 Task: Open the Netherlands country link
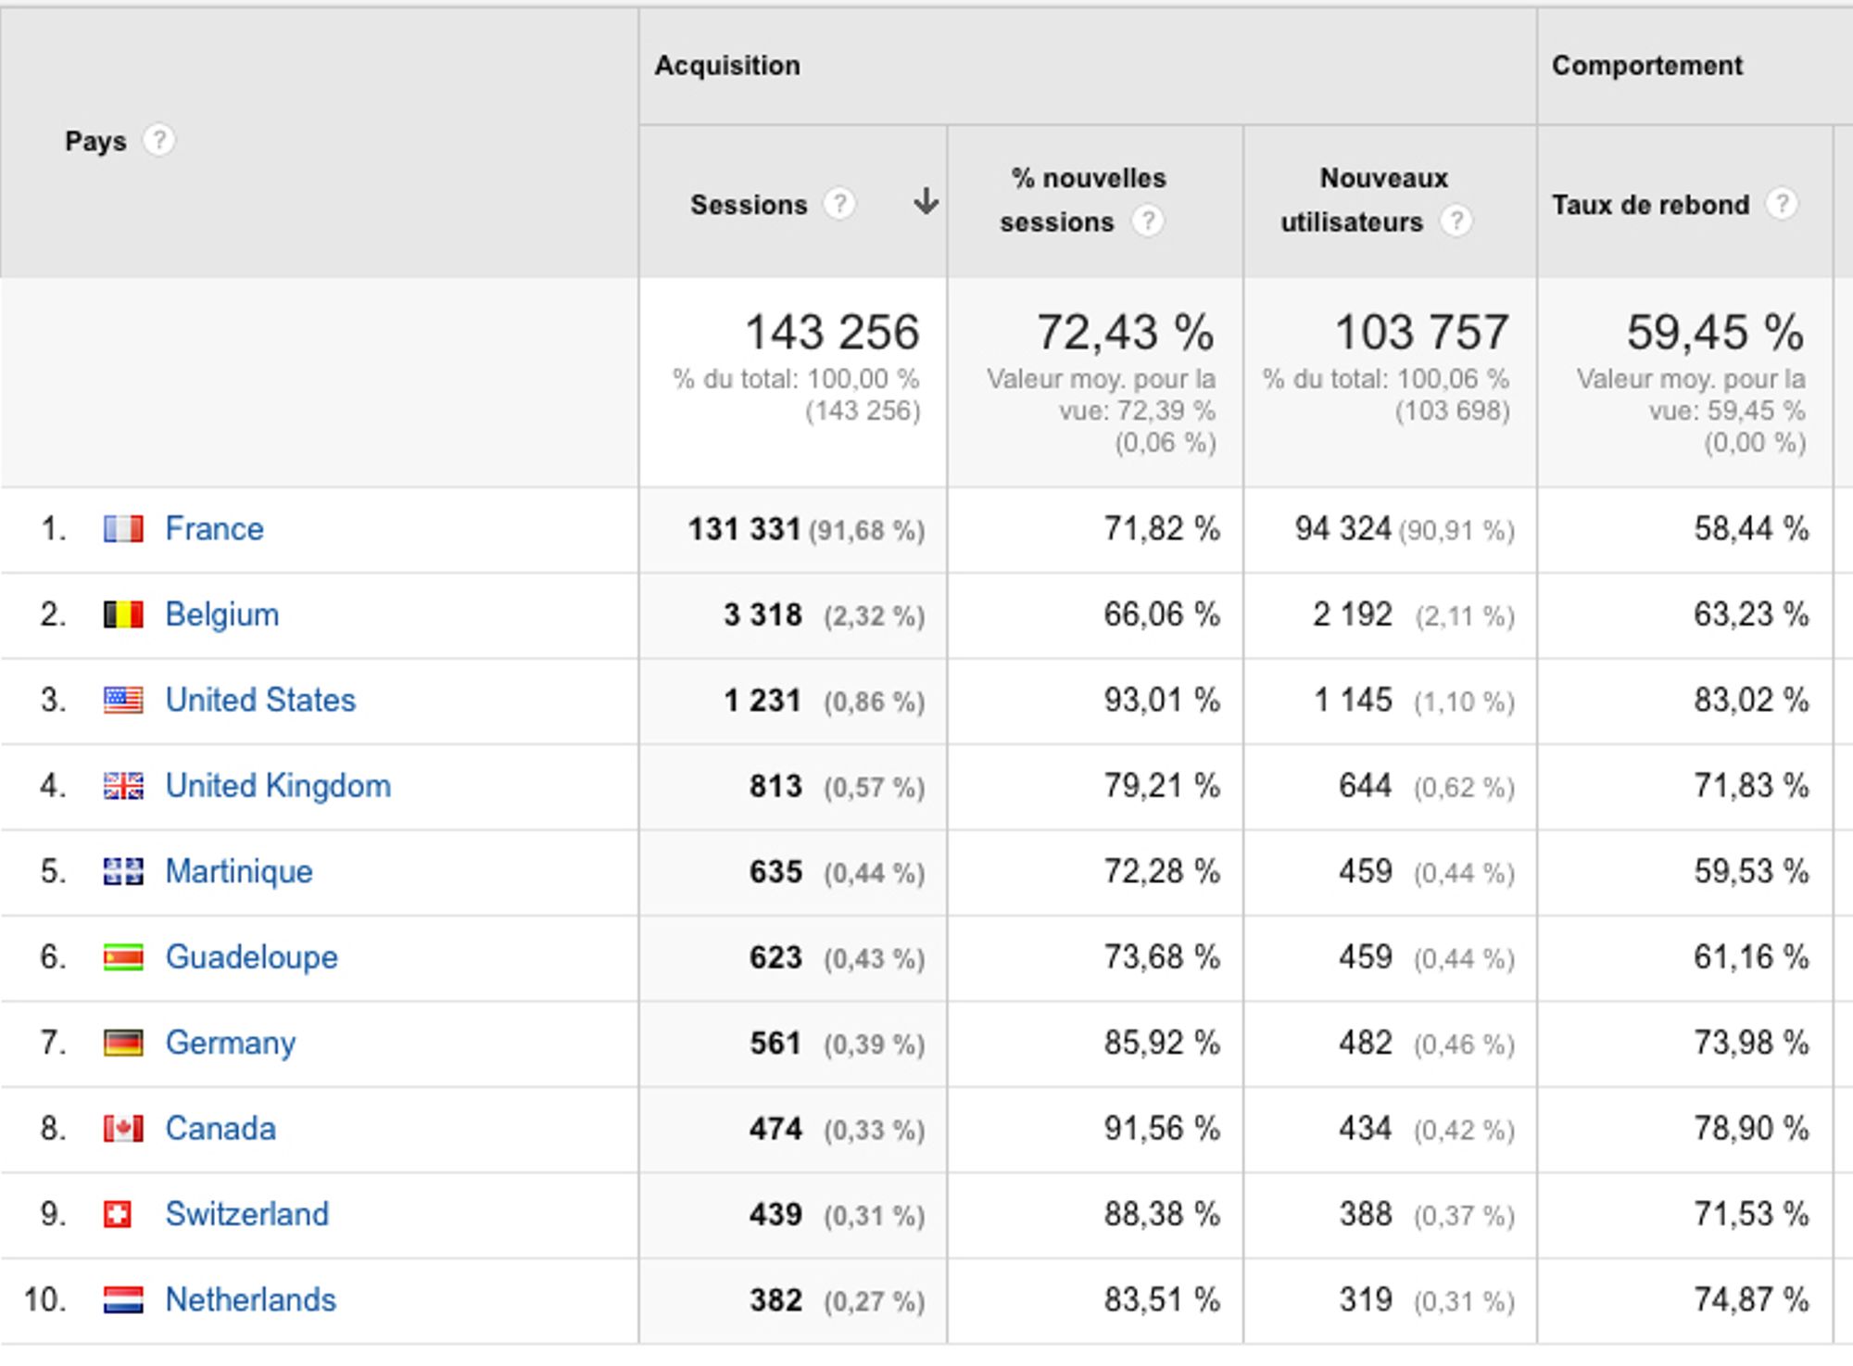(x=250, y=1300)
